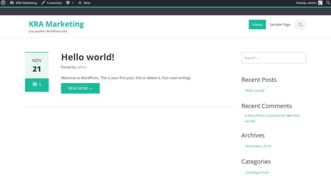Viewport: 331px width, 182px height.
Task: Click the dashboard icon beside KRA Marketing
Action: [12, 3]
